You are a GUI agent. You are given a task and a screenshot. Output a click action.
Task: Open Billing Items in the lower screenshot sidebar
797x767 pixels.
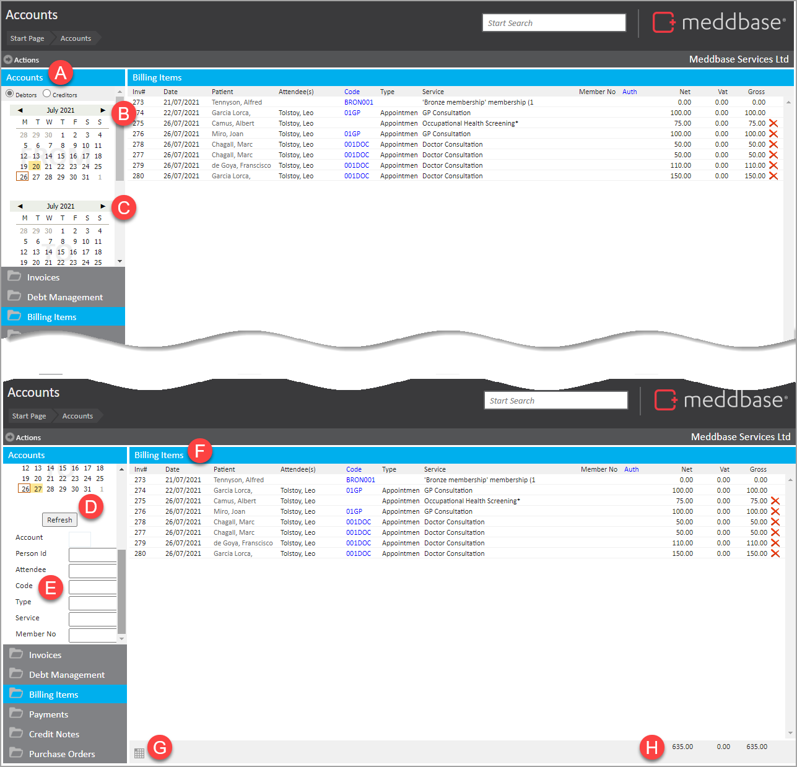tap(65, 695)
